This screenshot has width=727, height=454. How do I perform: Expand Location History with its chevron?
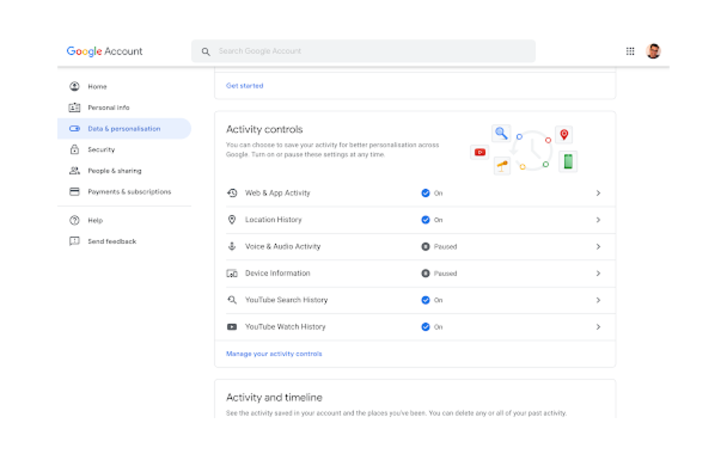click(598, 220)
